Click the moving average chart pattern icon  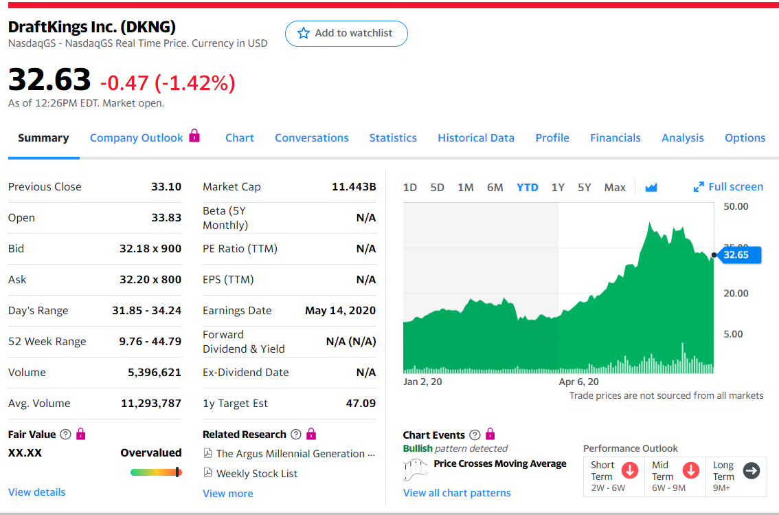click(416, 470)
